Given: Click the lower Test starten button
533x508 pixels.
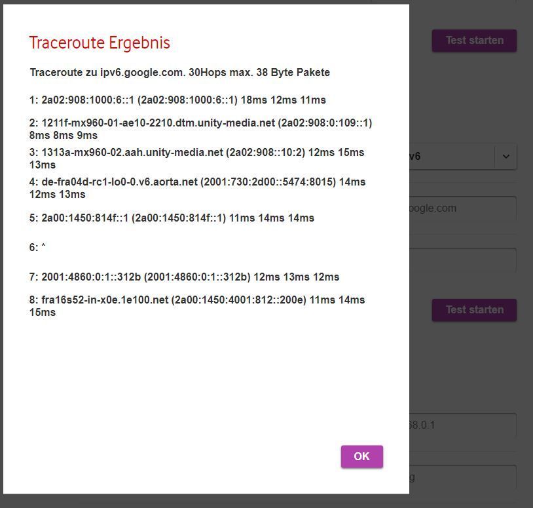Looking at the screenshot, I should (473, 309).
